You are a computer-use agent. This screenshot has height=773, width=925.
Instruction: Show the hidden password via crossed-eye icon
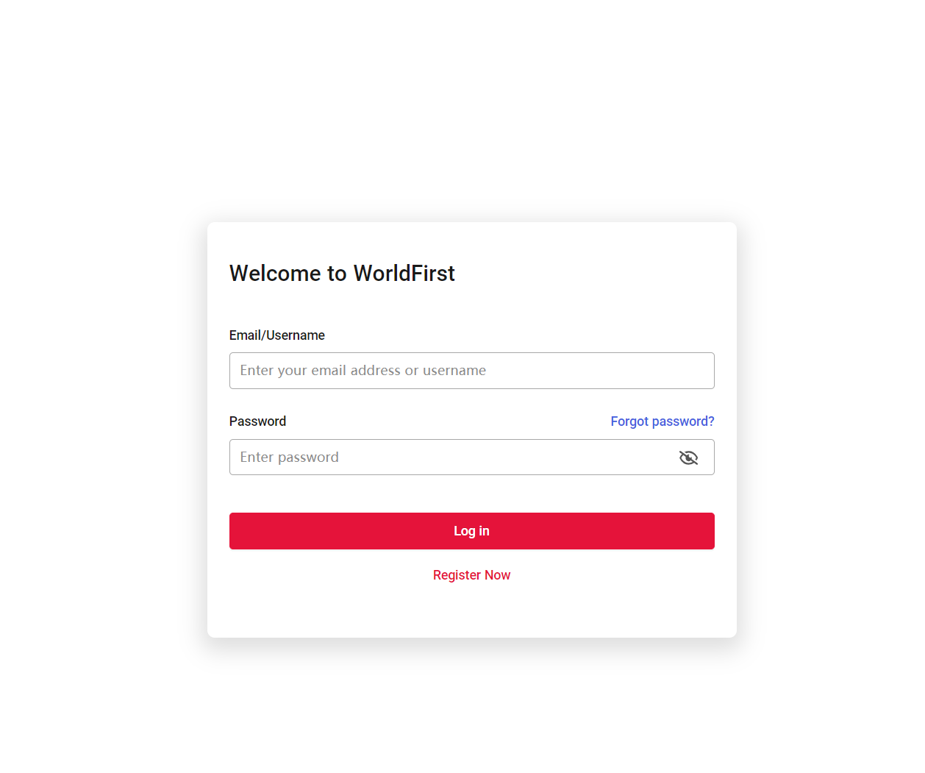click(x=688, y=457)
